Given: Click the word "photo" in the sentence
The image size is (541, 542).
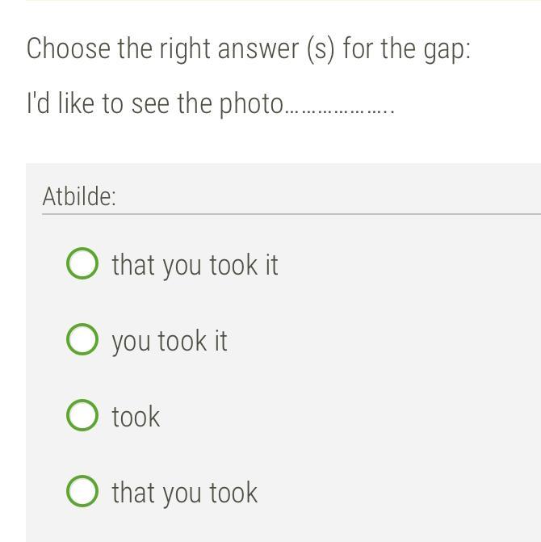Looking at the screenshot, I should coord(252,105).
